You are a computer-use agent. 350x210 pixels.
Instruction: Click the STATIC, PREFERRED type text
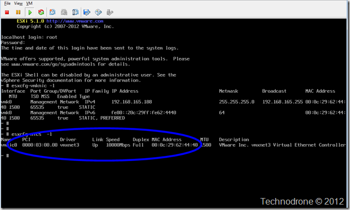coord(102,118)
